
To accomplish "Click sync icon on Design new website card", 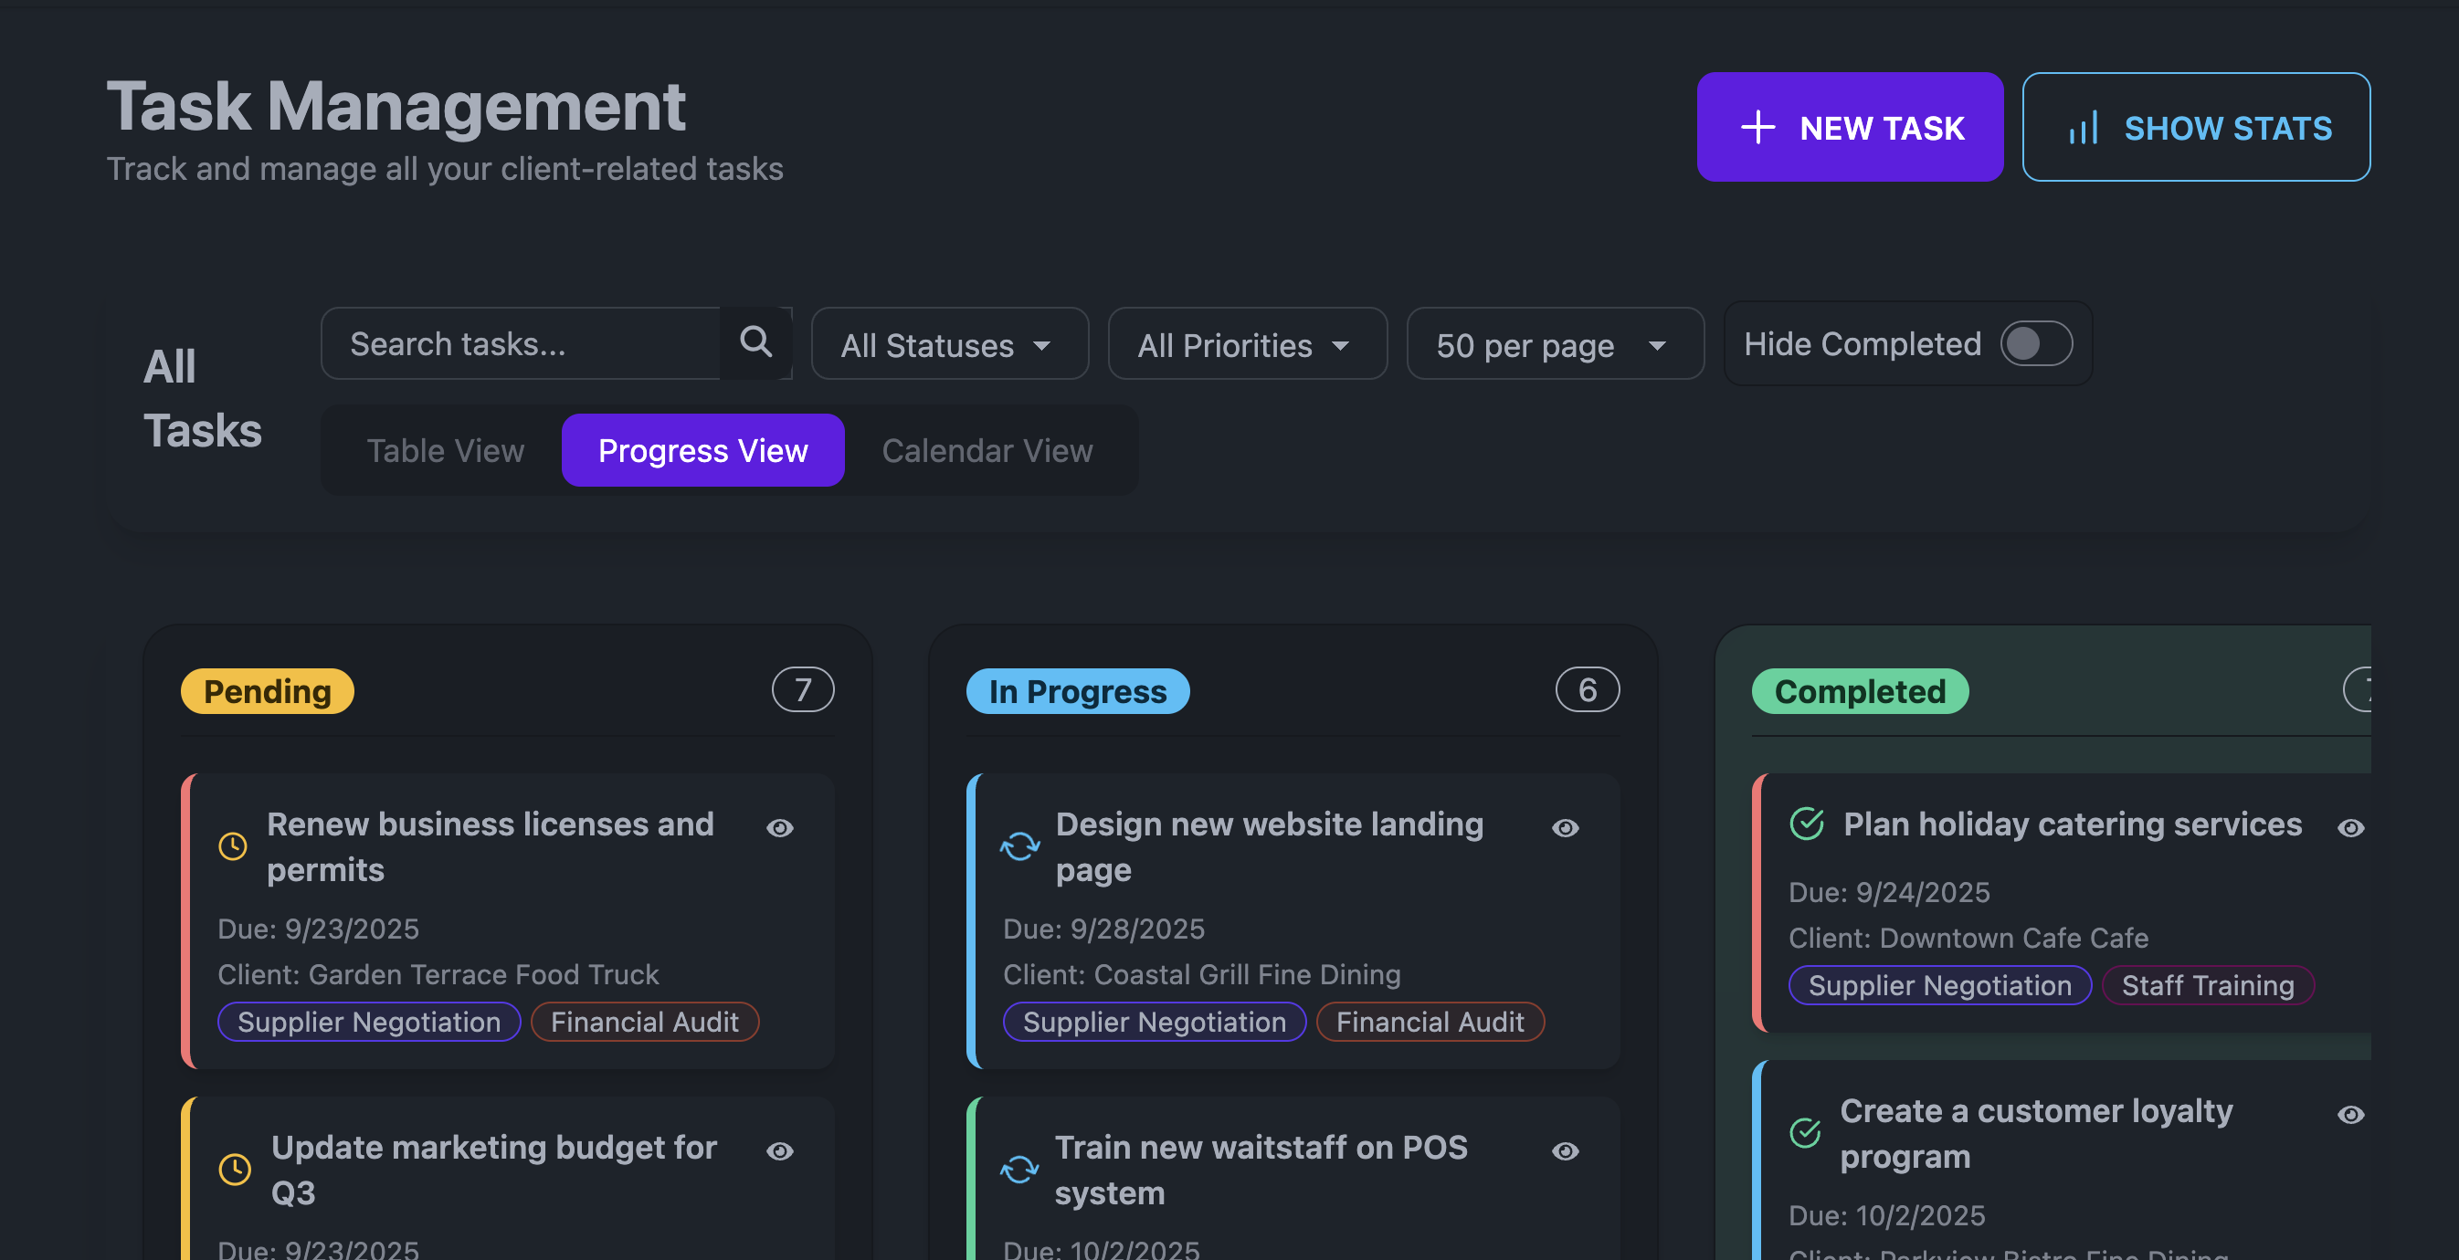I will coord(1019,846).
